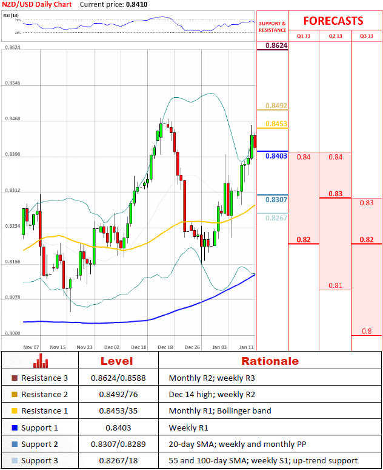Click the Support 1 blue swatch

[x=15, y=427]
